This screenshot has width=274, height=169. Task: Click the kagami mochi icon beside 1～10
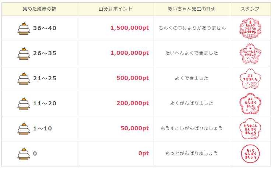[24, 128]
